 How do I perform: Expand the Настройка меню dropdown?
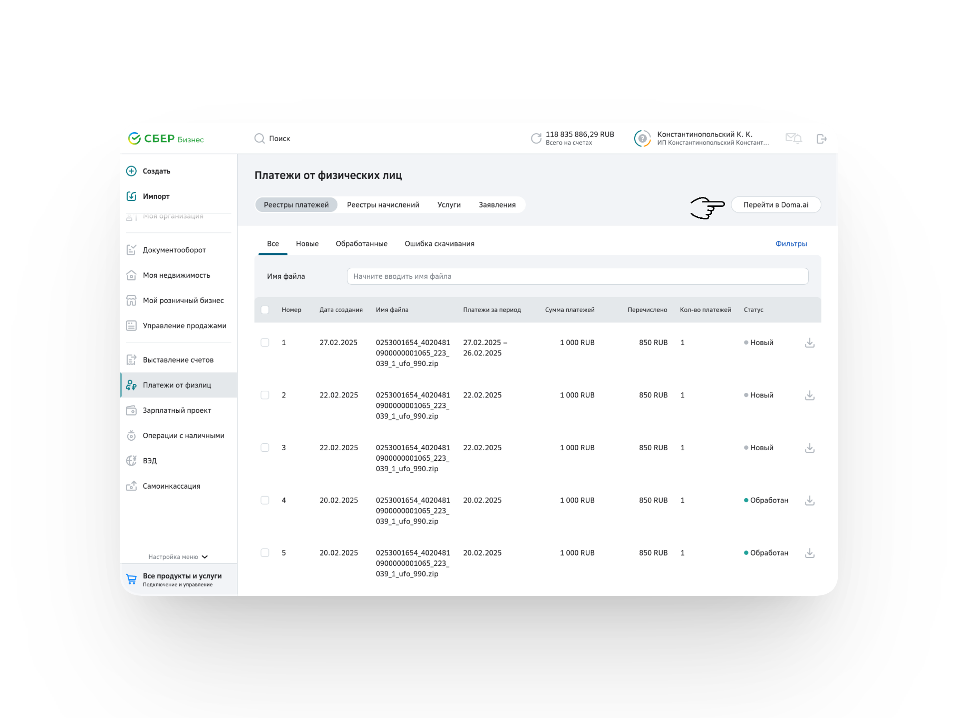tap(178, 557)
